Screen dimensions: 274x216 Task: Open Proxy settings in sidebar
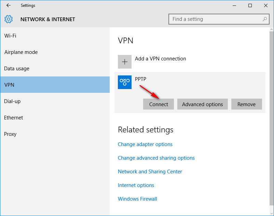click(x=10, y=134)
